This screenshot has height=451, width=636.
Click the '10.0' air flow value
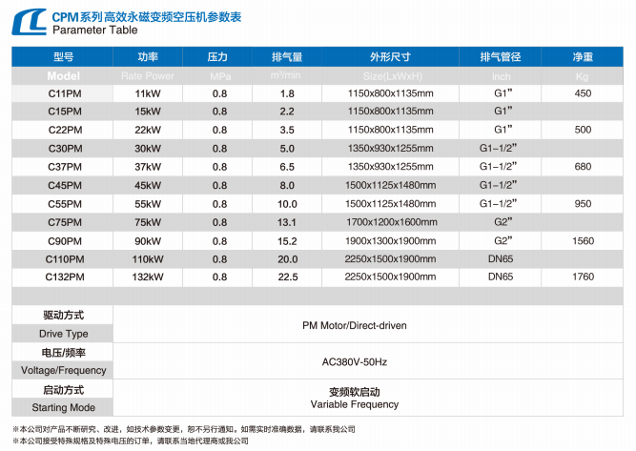(x=287, y=204)
